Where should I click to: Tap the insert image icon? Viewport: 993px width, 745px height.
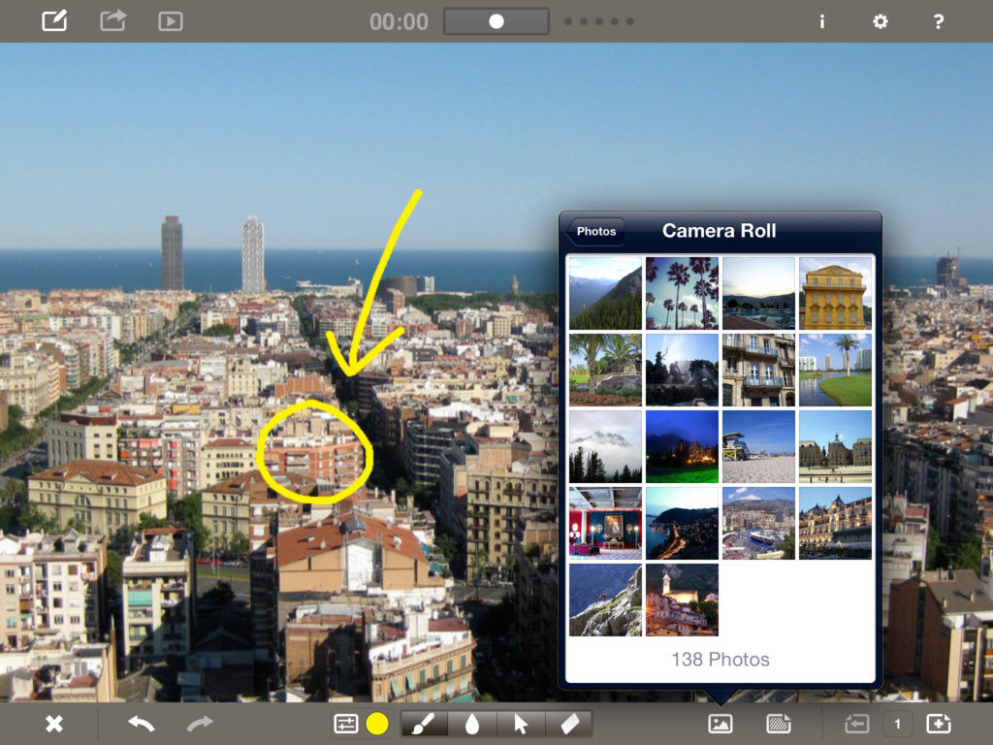coord(721,724)
